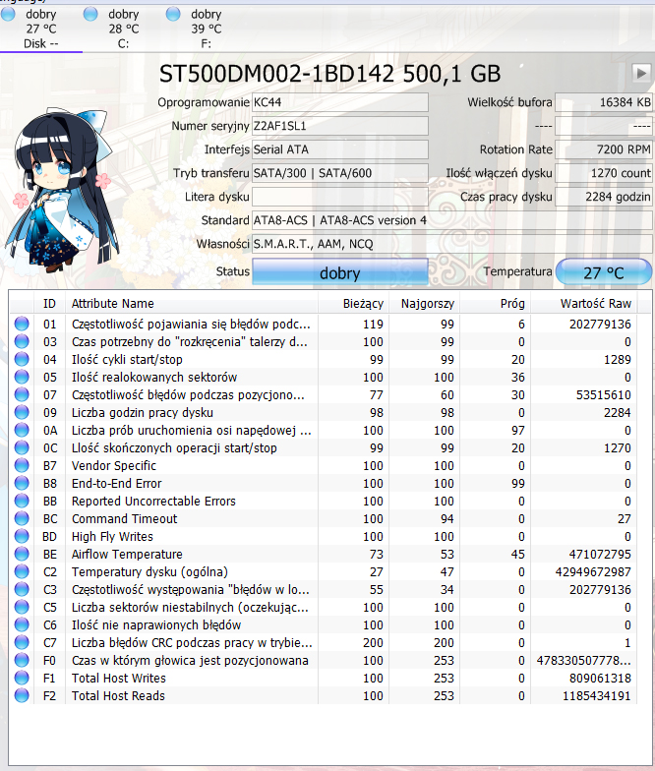Click the Attribute Name column header
The image size is (655, 771).
point(191,303)
